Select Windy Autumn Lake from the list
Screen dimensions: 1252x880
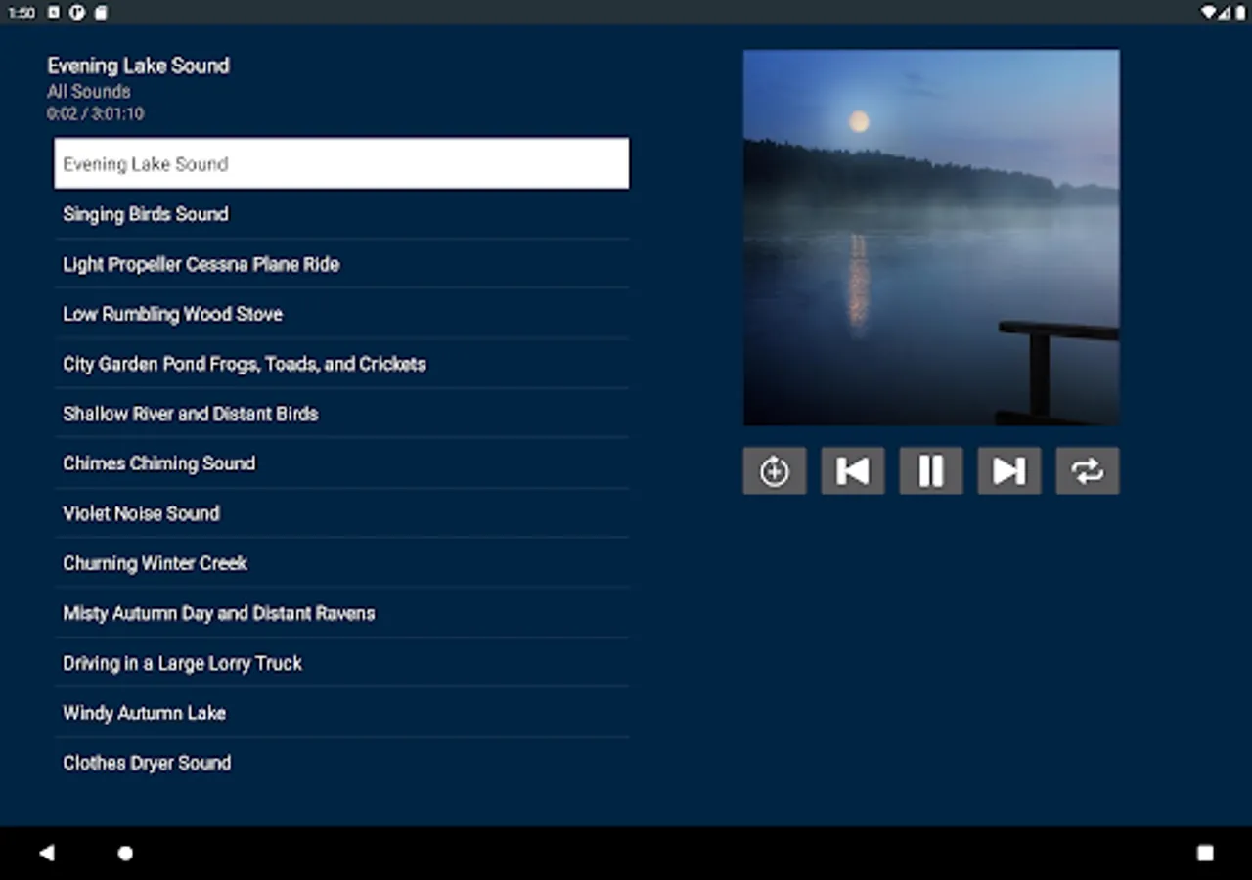[144, 713]
